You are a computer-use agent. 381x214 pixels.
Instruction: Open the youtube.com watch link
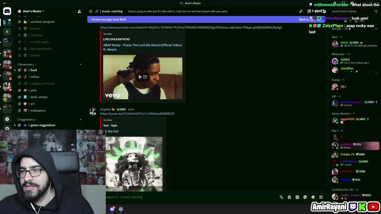191,27
